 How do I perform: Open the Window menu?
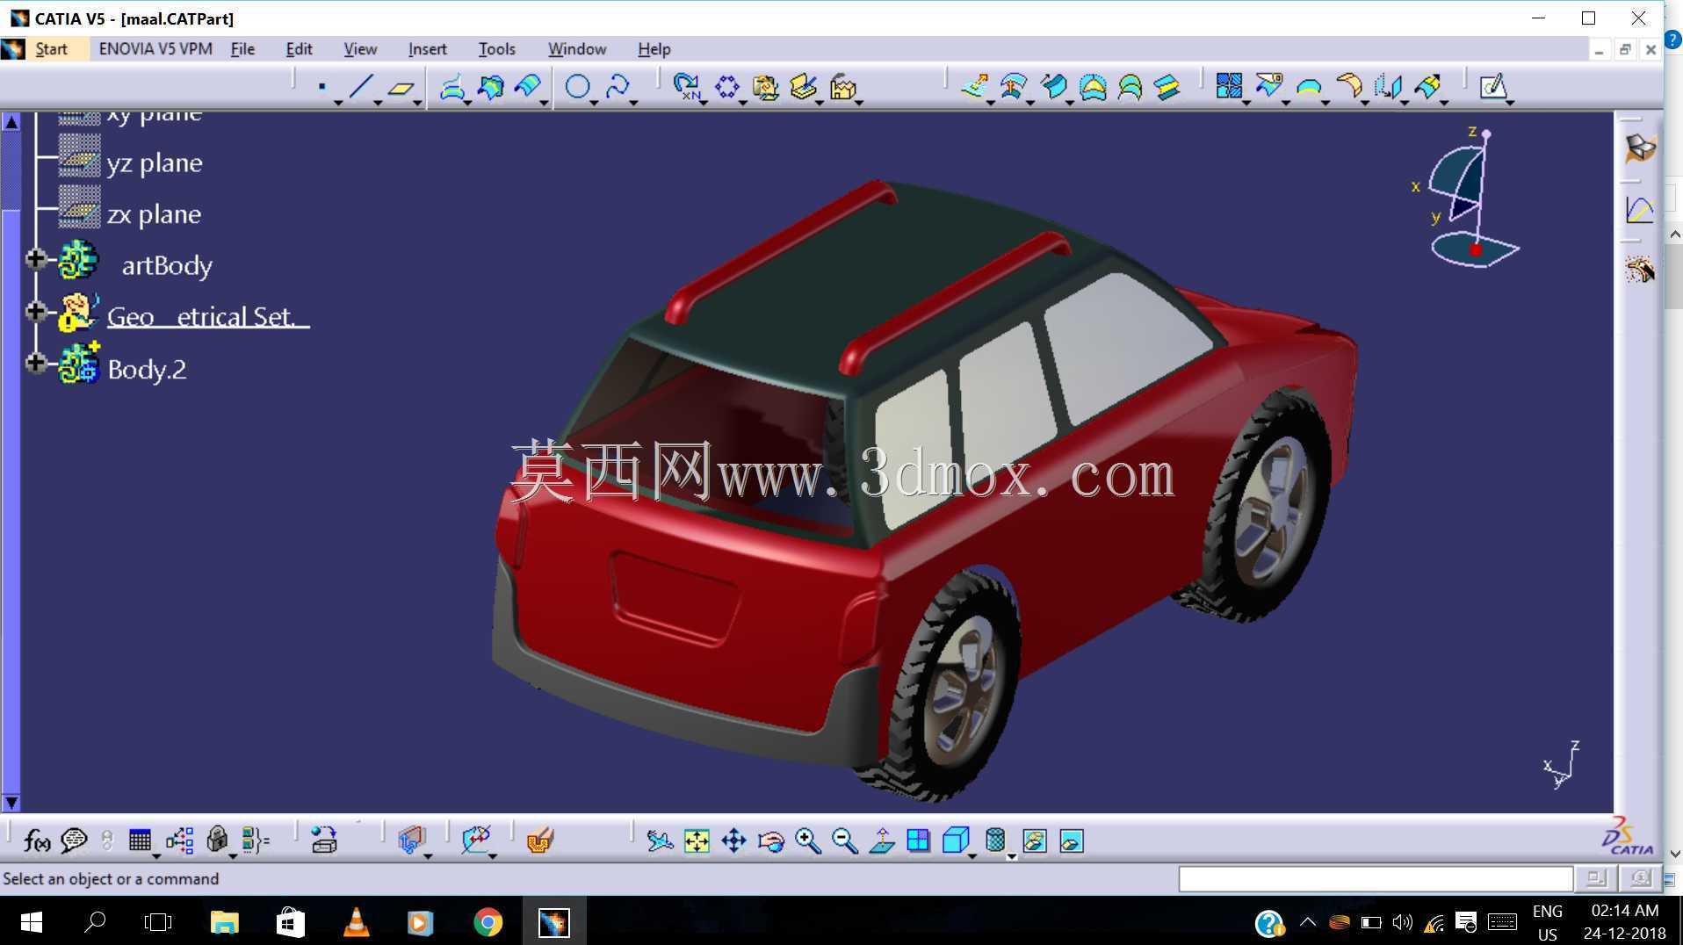click(577, 49)
